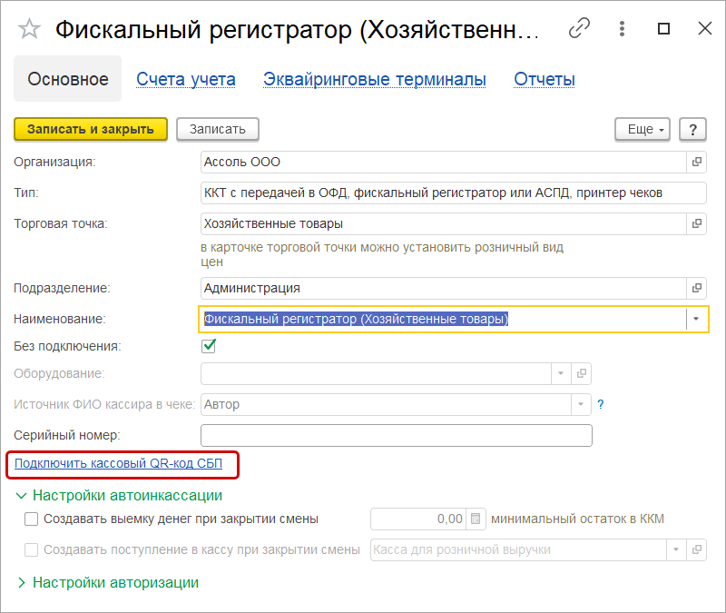Add form to favorites with star icon
Viewport: 726px width, 613px height.
pos(29,29)
